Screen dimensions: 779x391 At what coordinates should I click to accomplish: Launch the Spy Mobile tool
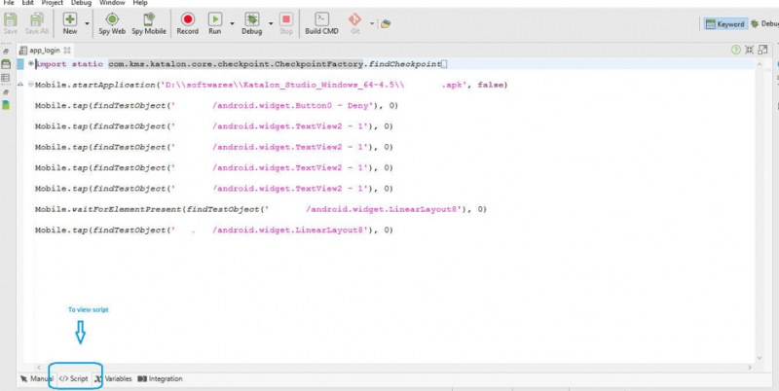pyautogui.click(x=150, y=22)
